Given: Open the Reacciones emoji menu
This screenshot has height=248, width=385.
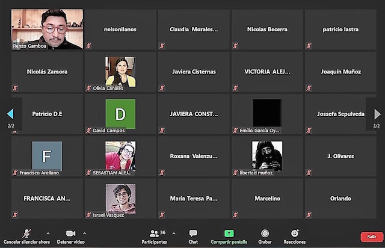Looking at the screenshot, I should point(295,233).
